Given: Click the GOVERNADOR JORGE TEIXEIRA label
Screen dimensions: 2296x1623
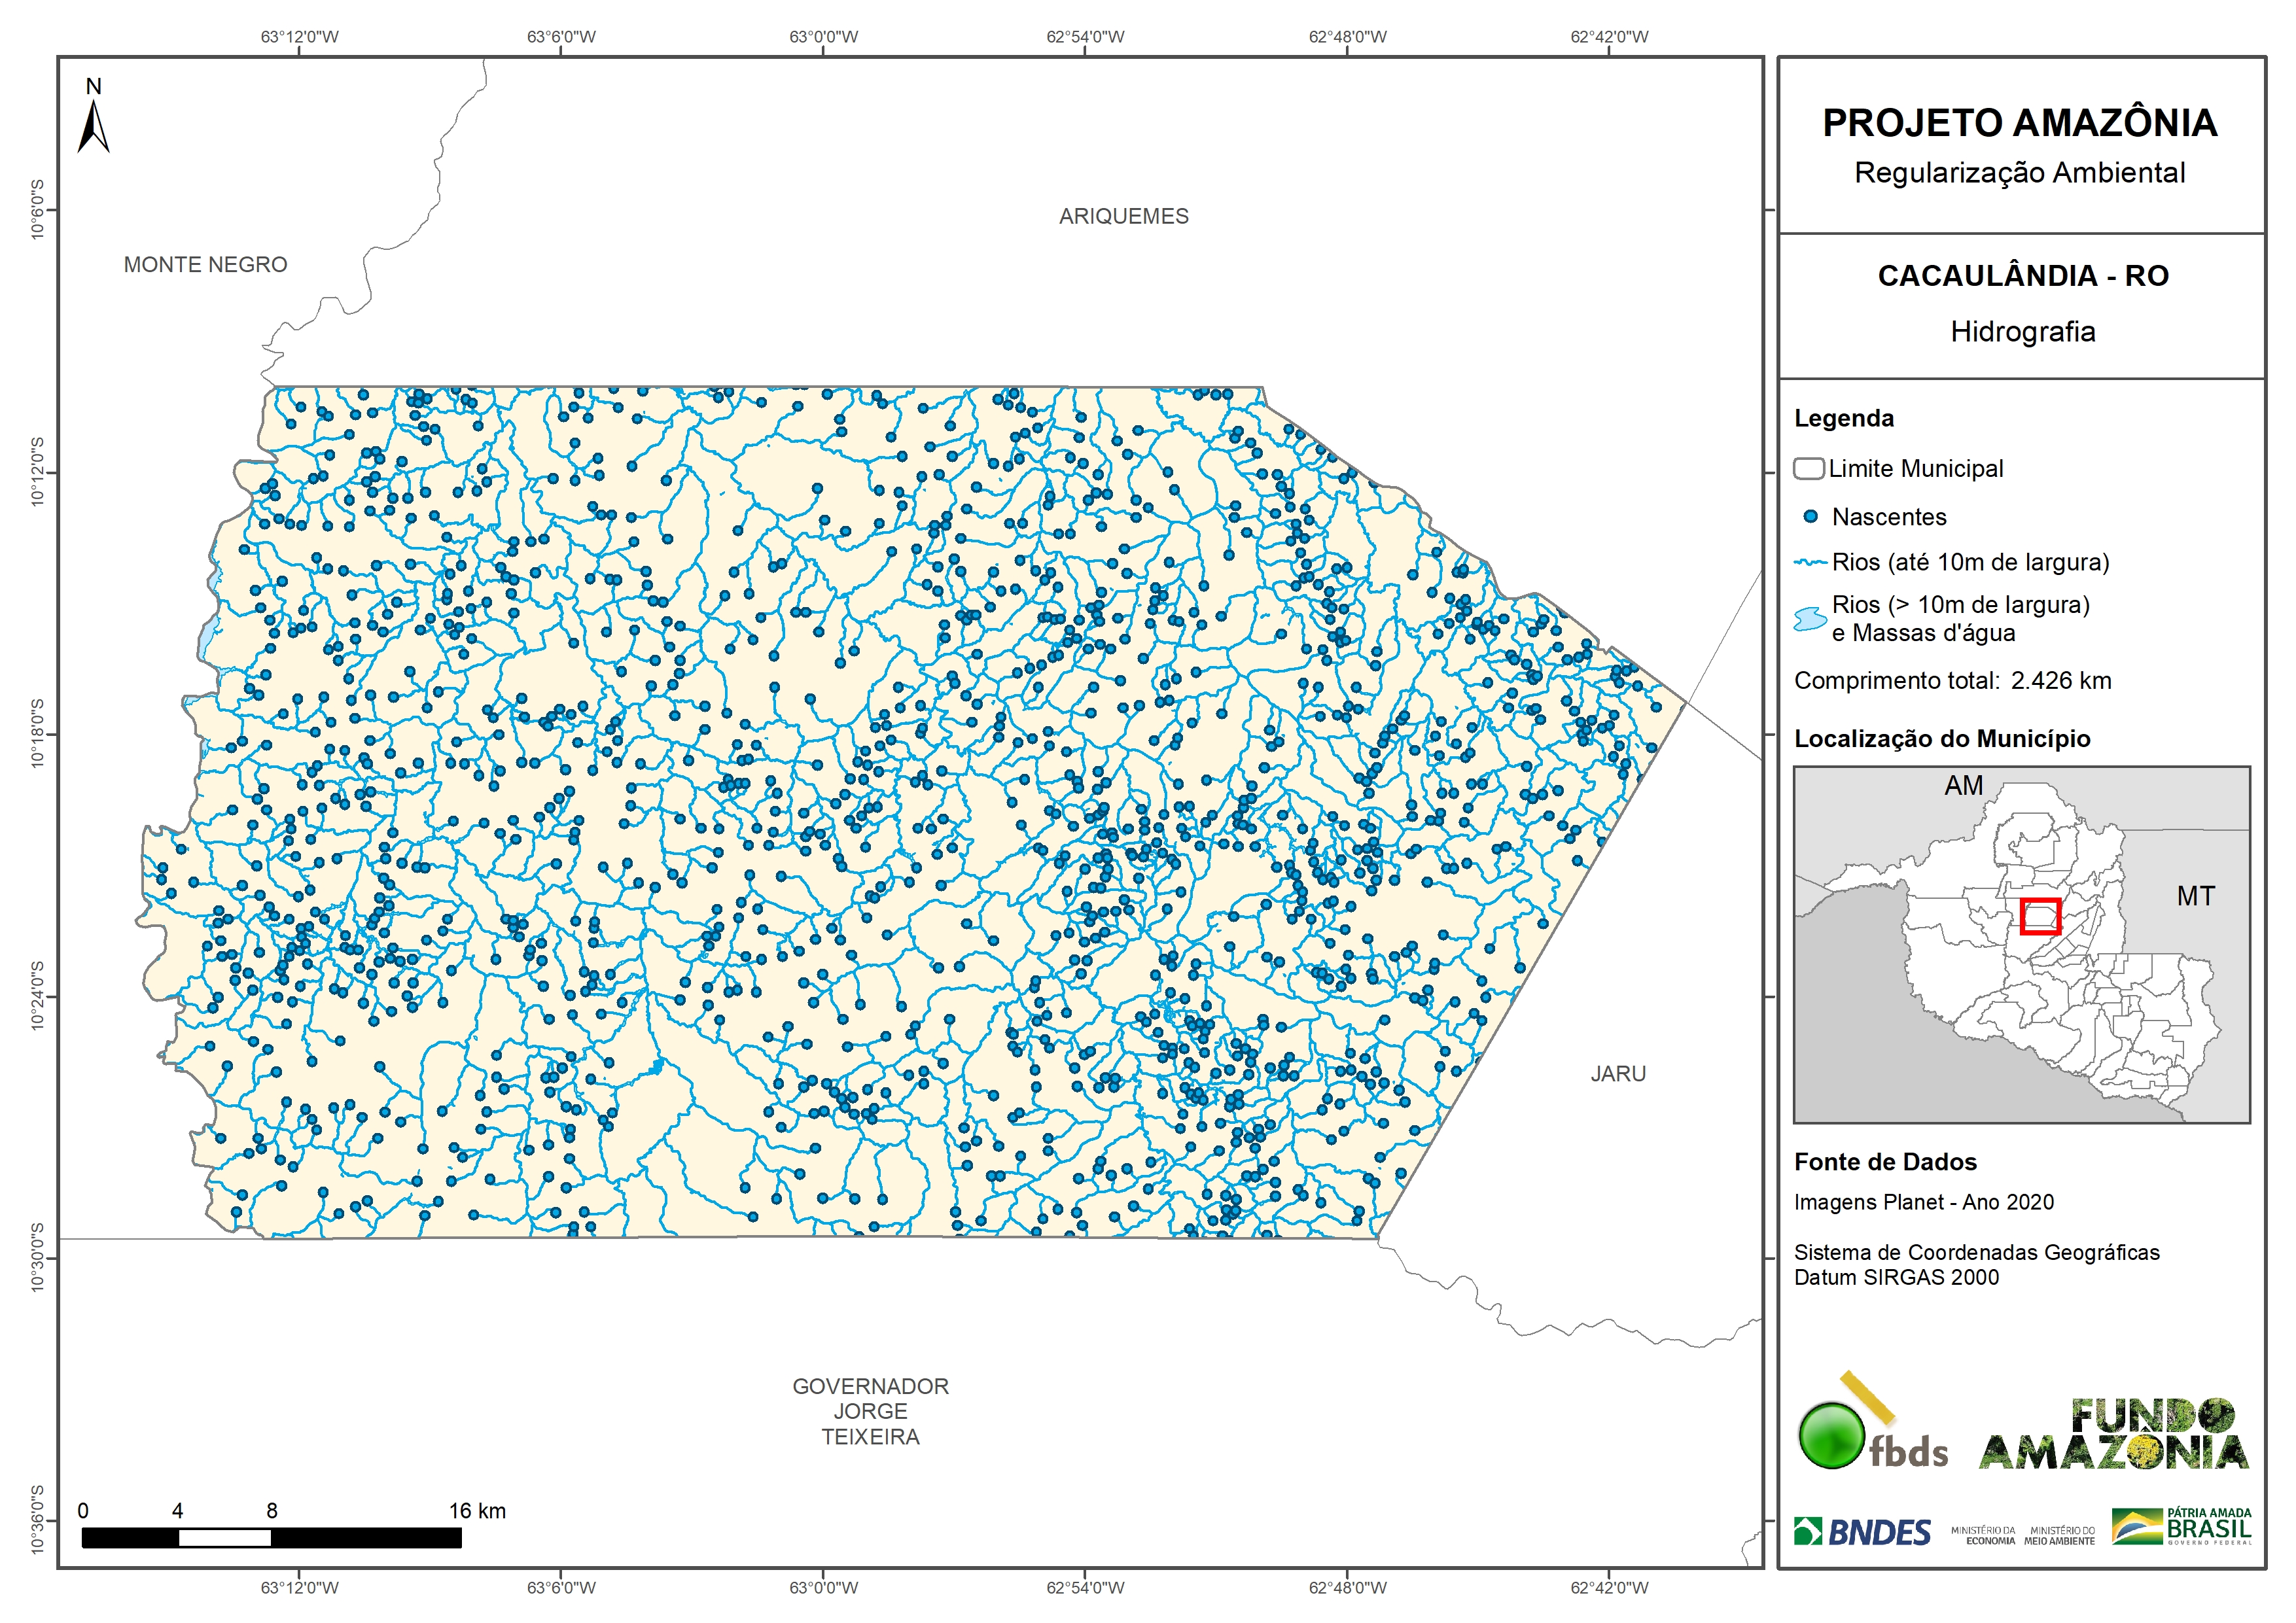Looking at the screenshot, I should pyautogui.click(x=870, y=1411).
